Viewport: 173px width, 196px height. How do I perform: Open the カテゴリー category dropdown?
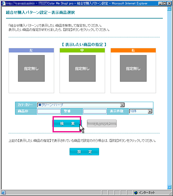[81, 105]
